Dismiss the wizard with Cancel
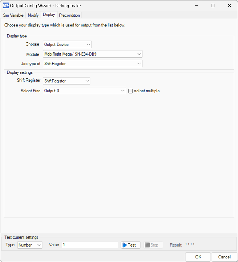Image resolution: width=238 pixels, height=262 pixels. coord(224,257)
